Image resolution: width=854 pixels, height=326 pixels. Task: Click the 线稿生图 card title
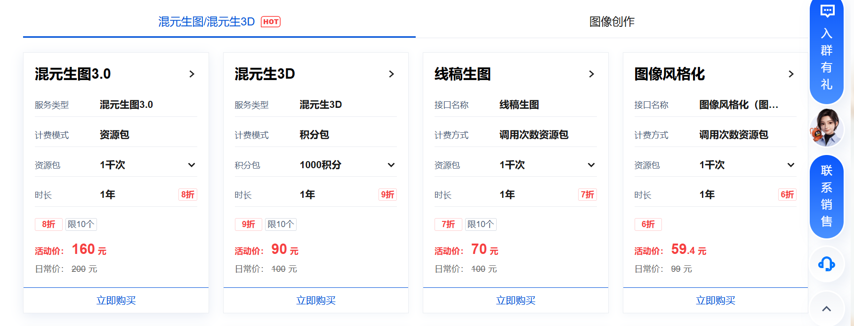pos(462,74)
